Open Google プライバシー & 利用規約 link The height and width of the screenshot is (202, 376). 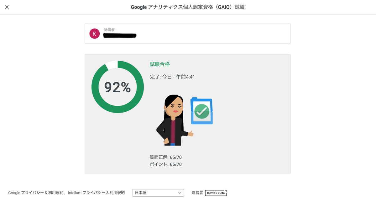pyautogui.click(x=36, y=193)
